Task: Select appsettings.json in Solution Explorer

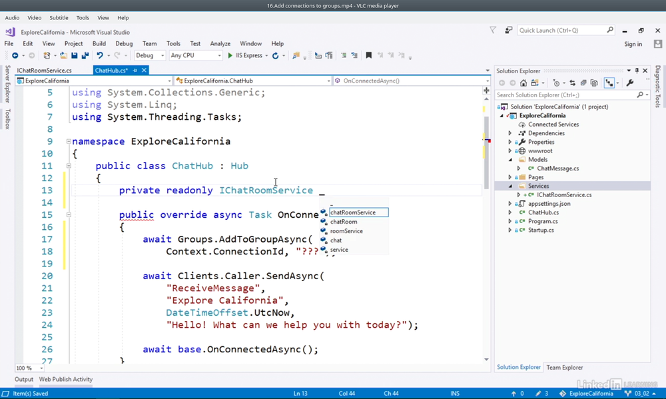Action: 549,204
